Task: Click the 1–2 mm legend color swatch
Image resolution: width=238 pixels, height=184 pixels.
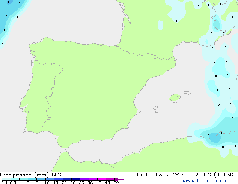Action: 24,179
